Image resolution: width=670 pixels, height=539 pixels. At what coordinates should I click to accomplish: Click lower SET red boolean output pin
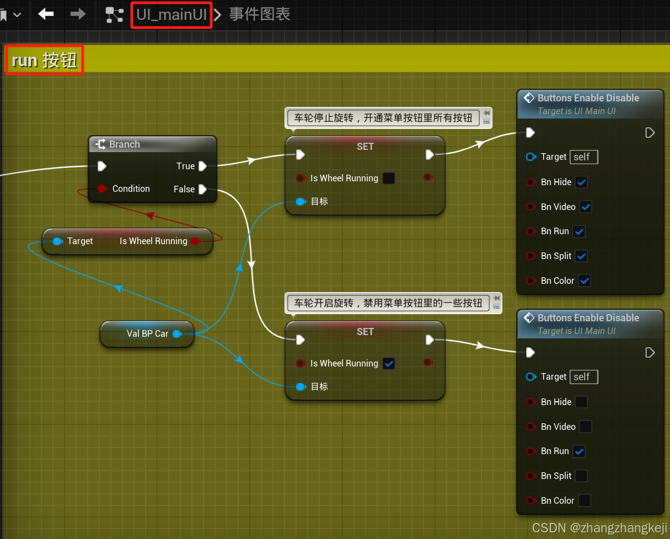[427, 362]
